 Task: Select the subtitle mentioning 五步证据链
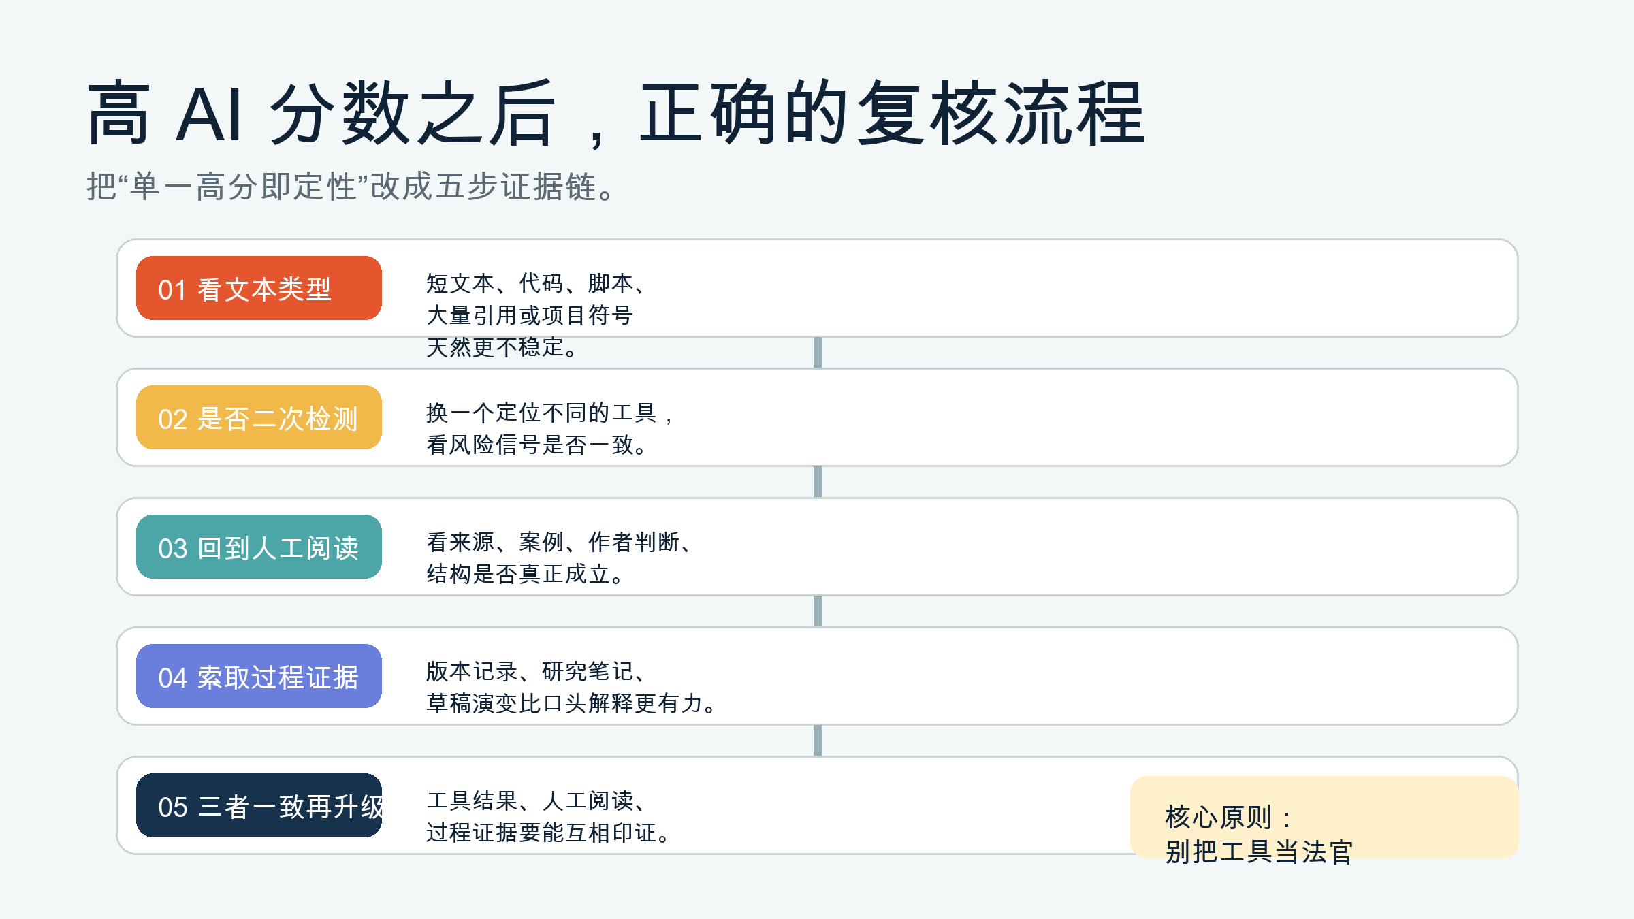pos(351,187)
